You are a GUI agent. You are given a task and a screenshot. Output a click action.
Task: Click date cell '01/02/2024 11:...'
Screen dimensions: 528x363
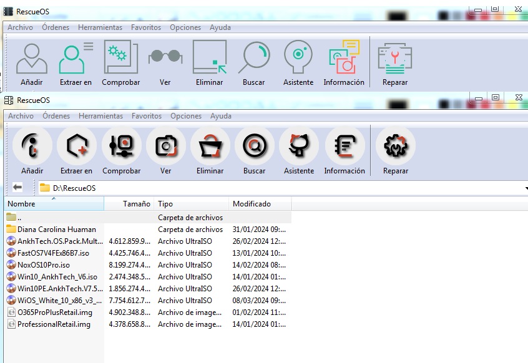point(259,312)
